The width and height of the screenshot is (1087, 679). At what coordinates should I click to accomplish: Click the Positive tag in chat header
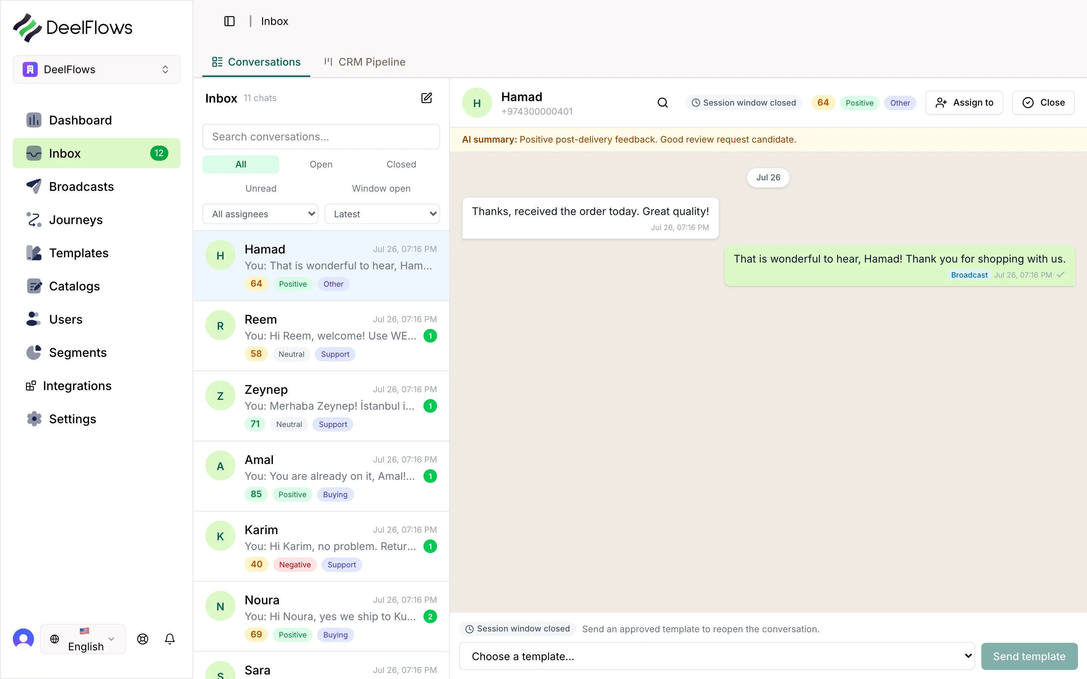(859, 103)
